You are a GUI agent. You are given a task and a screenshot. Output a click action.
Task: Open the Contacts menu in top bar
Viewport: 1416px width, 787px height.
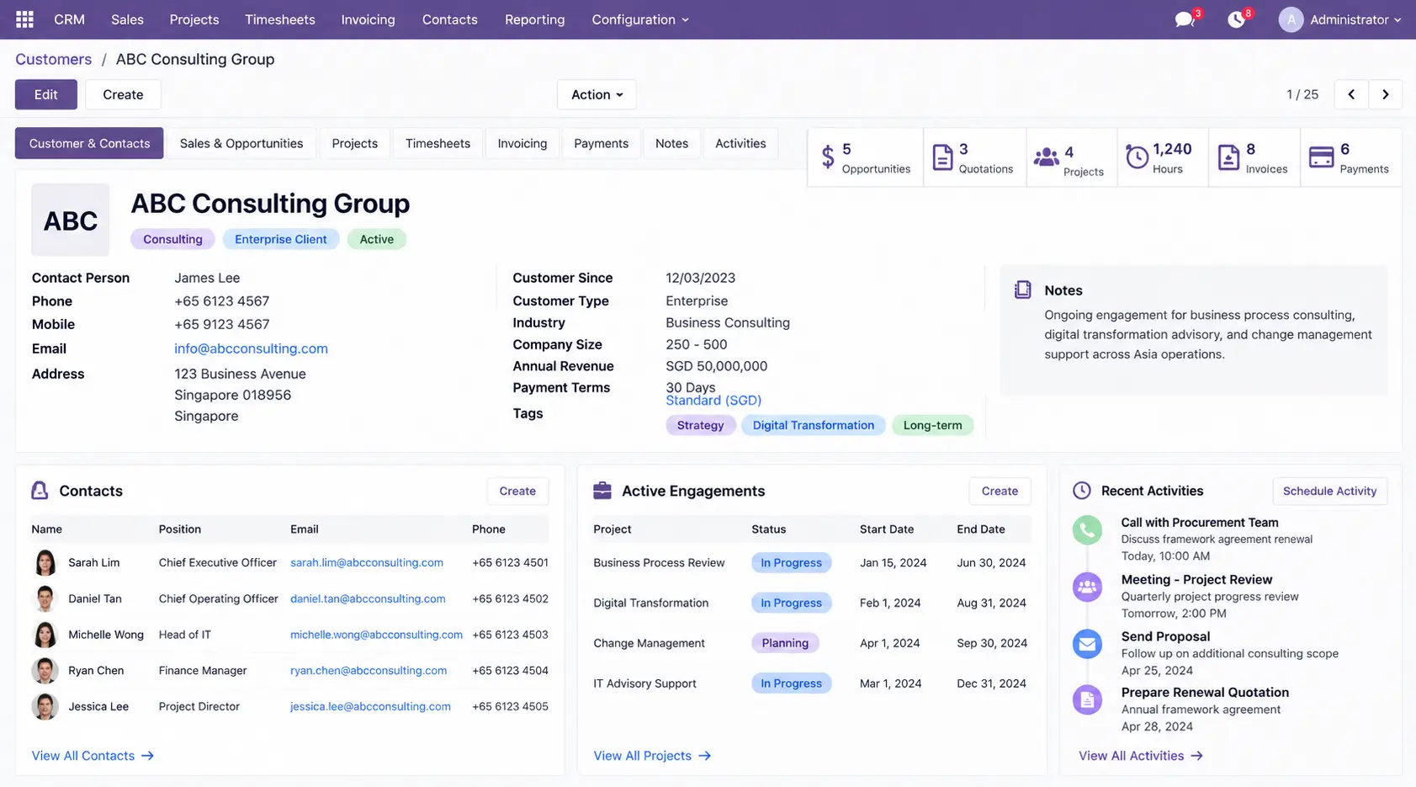(x=450, y=19)
